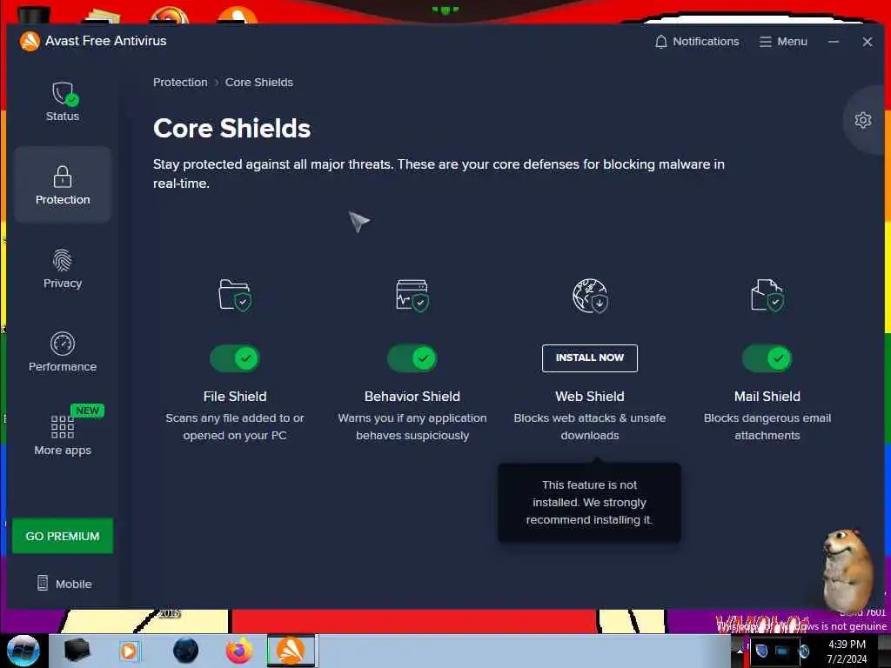The width and height of the screenshot is (891, 668).
Task: Select the Protection lock icon
Action: pos(63,177)
